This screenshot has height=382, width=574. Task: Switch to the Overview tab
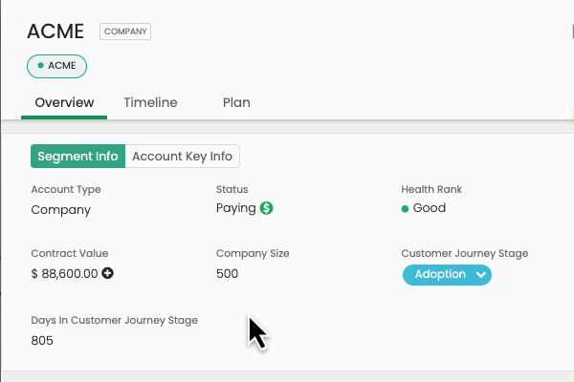pyautogui.click(x=64, y=102)
